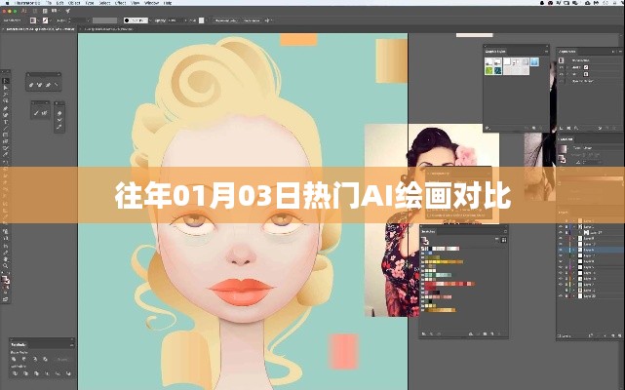Open the stroke color dropdown in control bar
Screen dimensions: 625x390
coord(51,20)
